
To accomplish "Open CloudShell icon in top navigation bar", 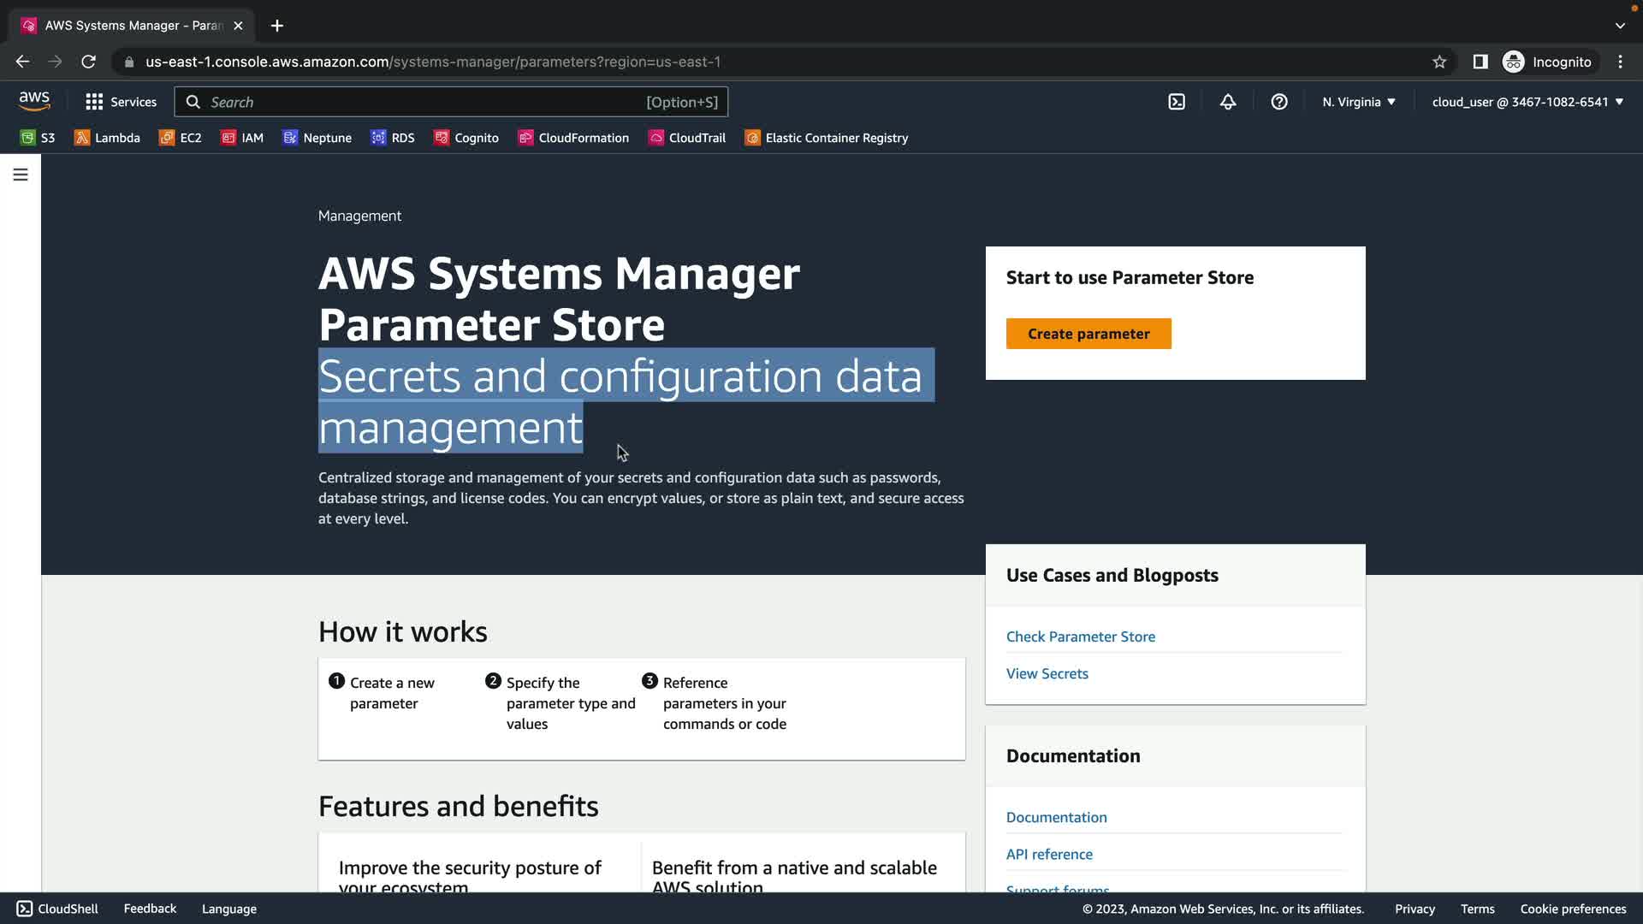I will (x=1177, y=102).
